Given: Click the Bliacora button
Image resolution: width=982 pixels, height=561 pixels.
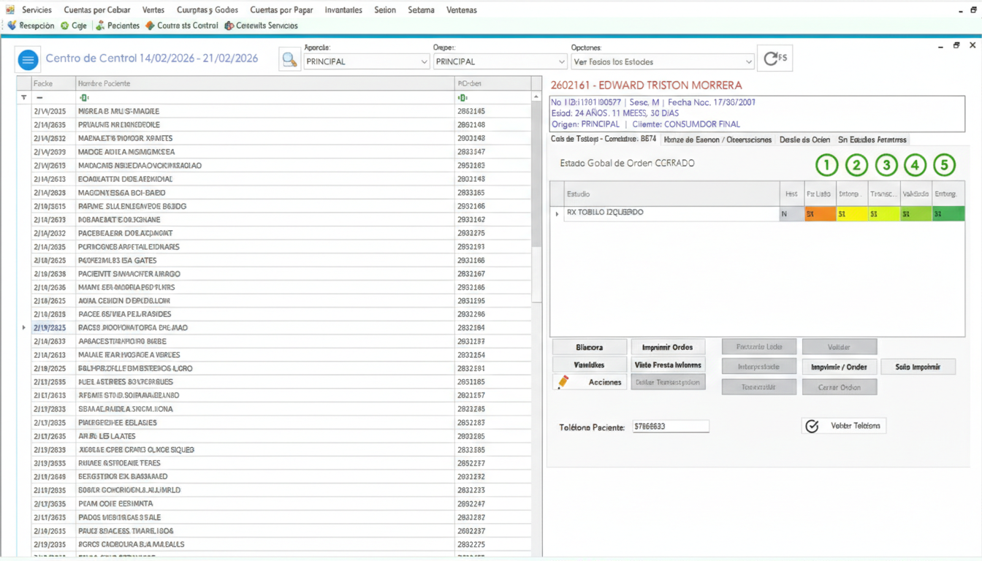Looking at the screenshot, I should tap(590, 347).
